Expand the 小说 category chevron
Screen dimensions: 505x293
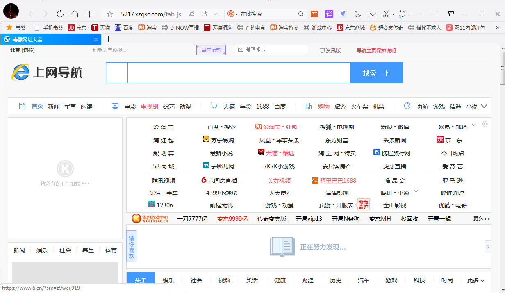[x=485, y=106]
